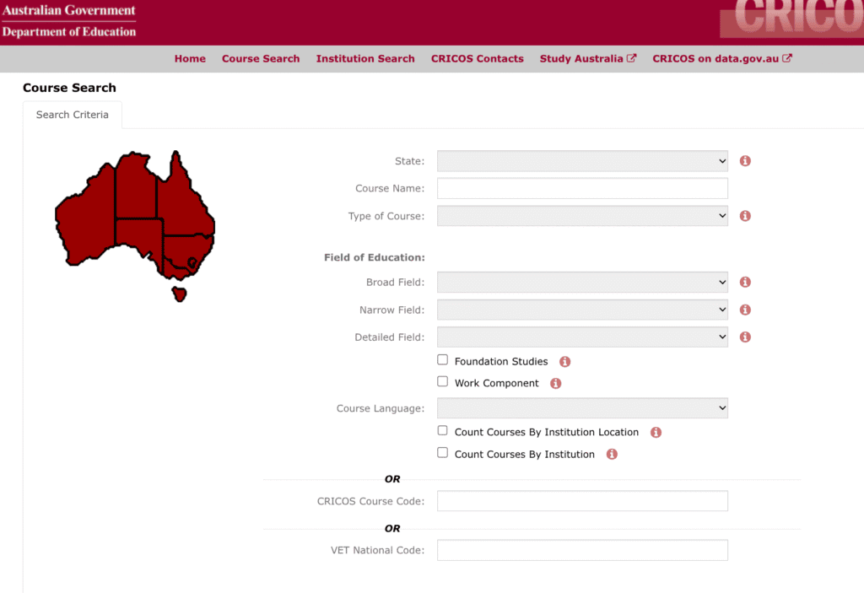Screen dimensions: 864x593
Task: Open CRICOS Contacts in navigation bar
Action: (478, 58)
